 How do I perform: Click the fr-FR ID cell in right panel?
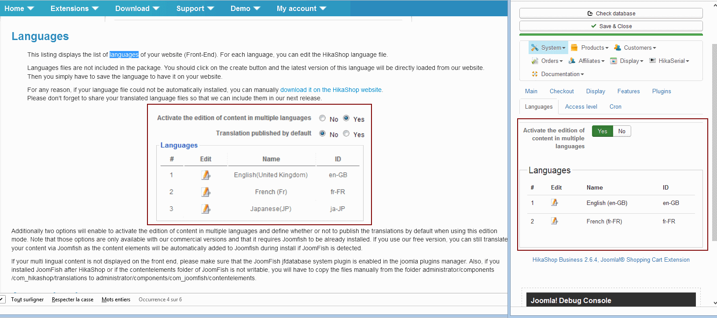pyautogui.click(x=669, y=221)
